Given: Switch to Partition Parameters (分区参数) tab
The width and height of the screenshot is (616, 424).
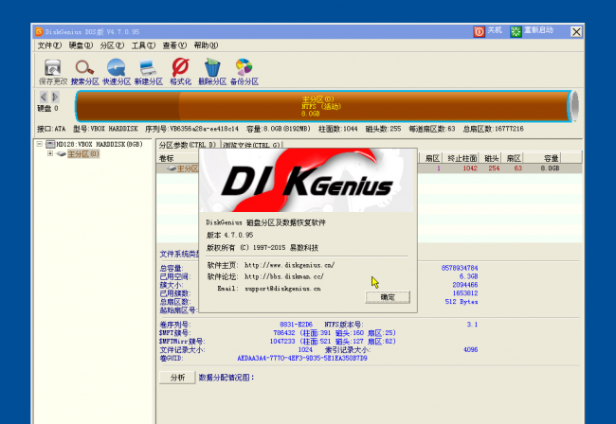Looking at the screenshot, I should (188, 145).
